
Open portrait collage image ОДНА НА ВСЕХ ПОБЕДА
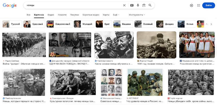(x=70, y=45)
